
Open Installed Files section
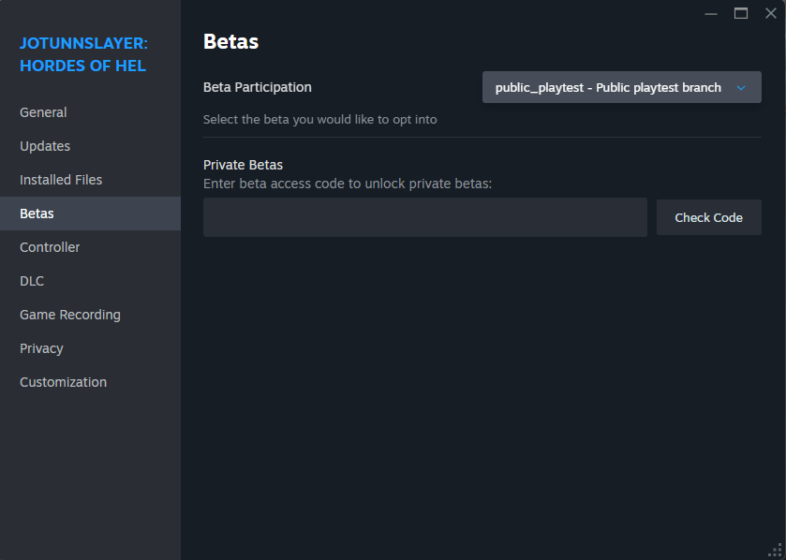point(90,179)
